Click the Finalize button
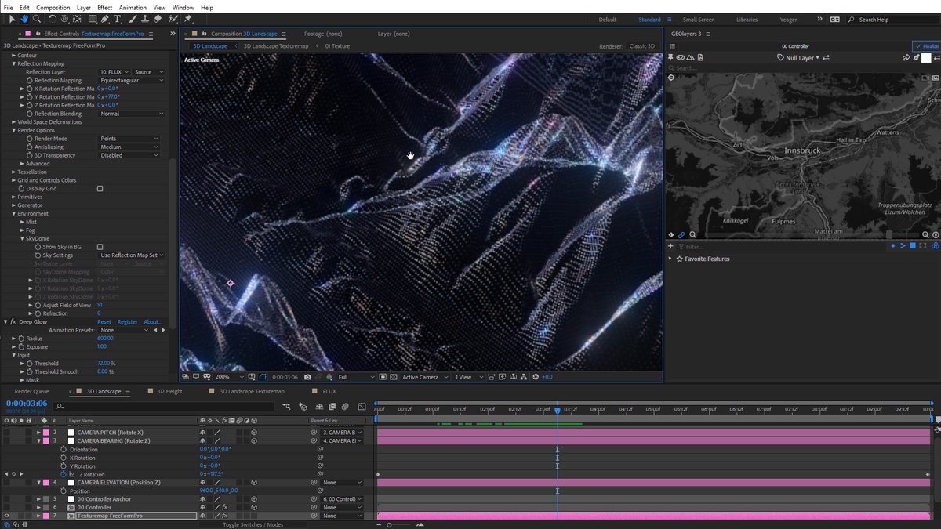This screenshot has height=529, width=941. [926, 46]
